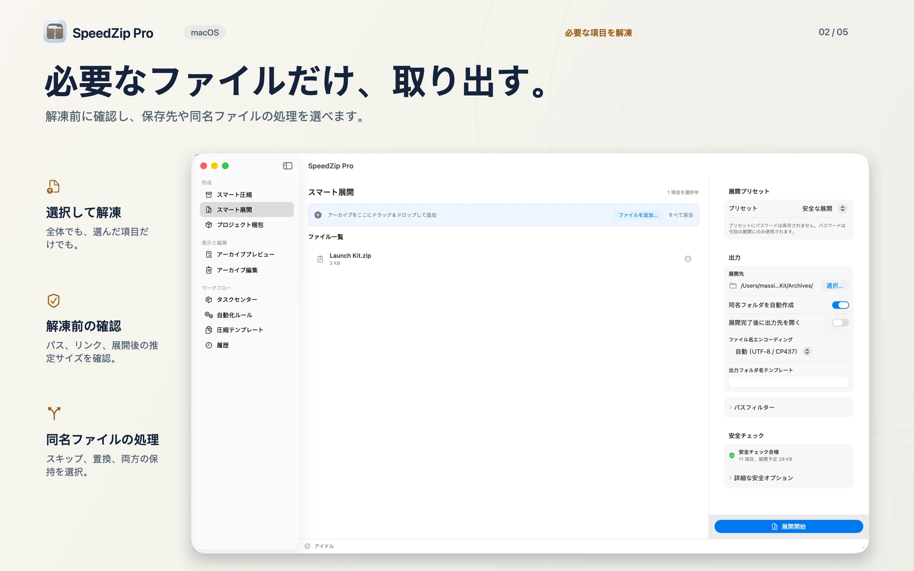The width and height of the screenshot is (914, 571).
Task: Toggle the sidebar visibility icon
Action: (x=288, y=166)
